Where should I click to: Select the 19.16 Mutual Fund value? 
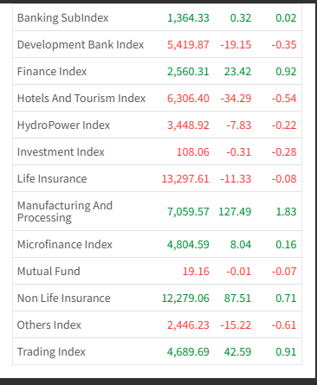point(196,272)
